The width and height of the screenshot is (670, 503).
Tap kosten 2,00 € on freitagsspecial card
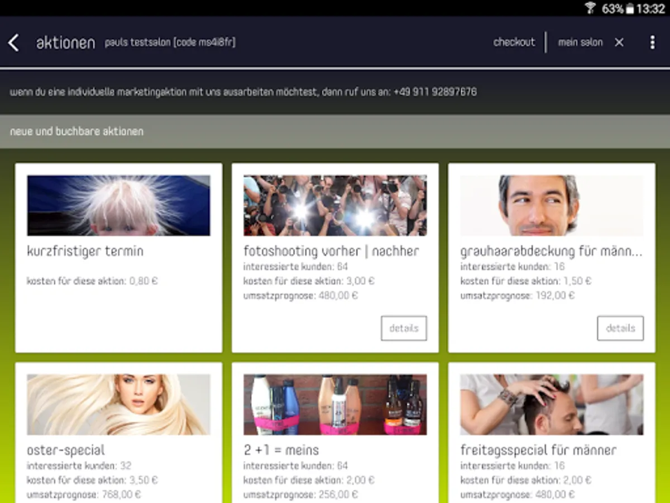click(x=525, y=480)
